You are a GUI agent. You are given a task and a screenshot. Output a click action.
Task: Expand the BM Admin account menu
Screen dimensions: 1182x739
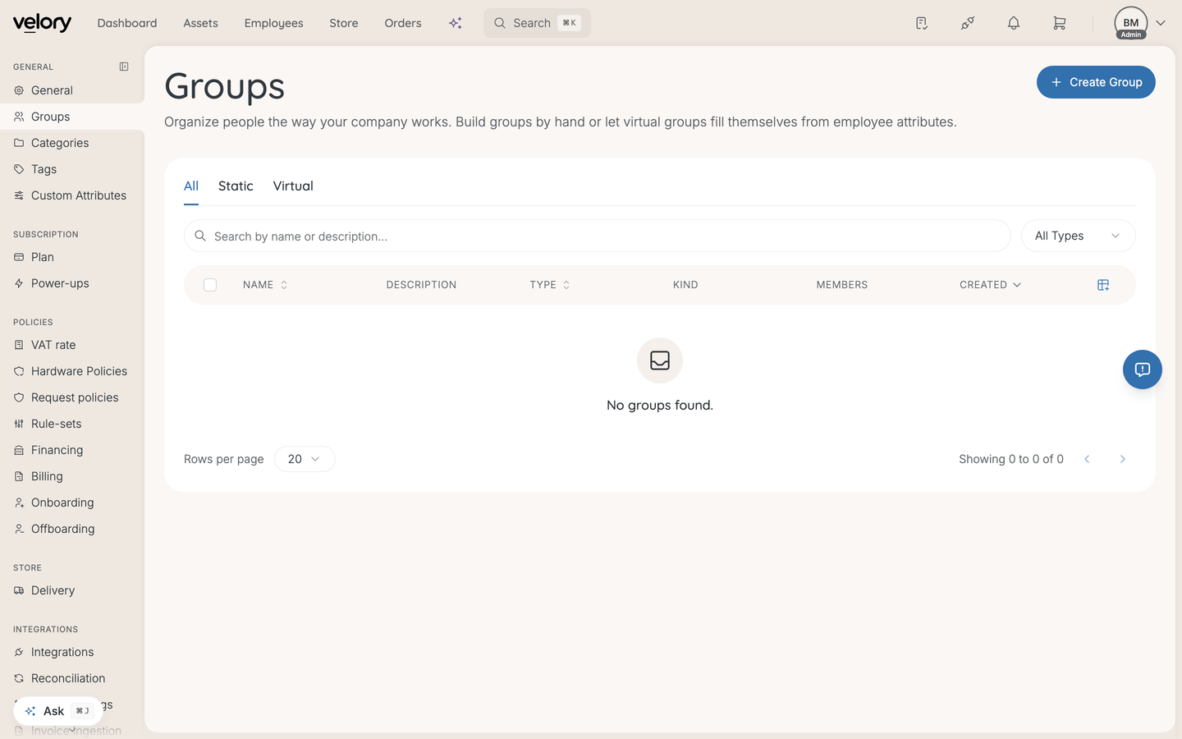point(1140,23)
